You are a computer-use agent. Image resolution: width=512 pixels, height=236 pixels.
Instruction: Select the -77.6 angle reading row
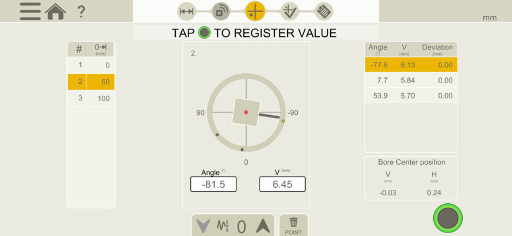click(411, 65)
